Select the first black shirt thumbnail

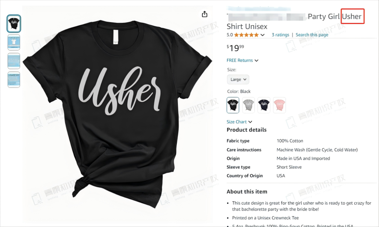pyautogui.click(x=14, y=23)
